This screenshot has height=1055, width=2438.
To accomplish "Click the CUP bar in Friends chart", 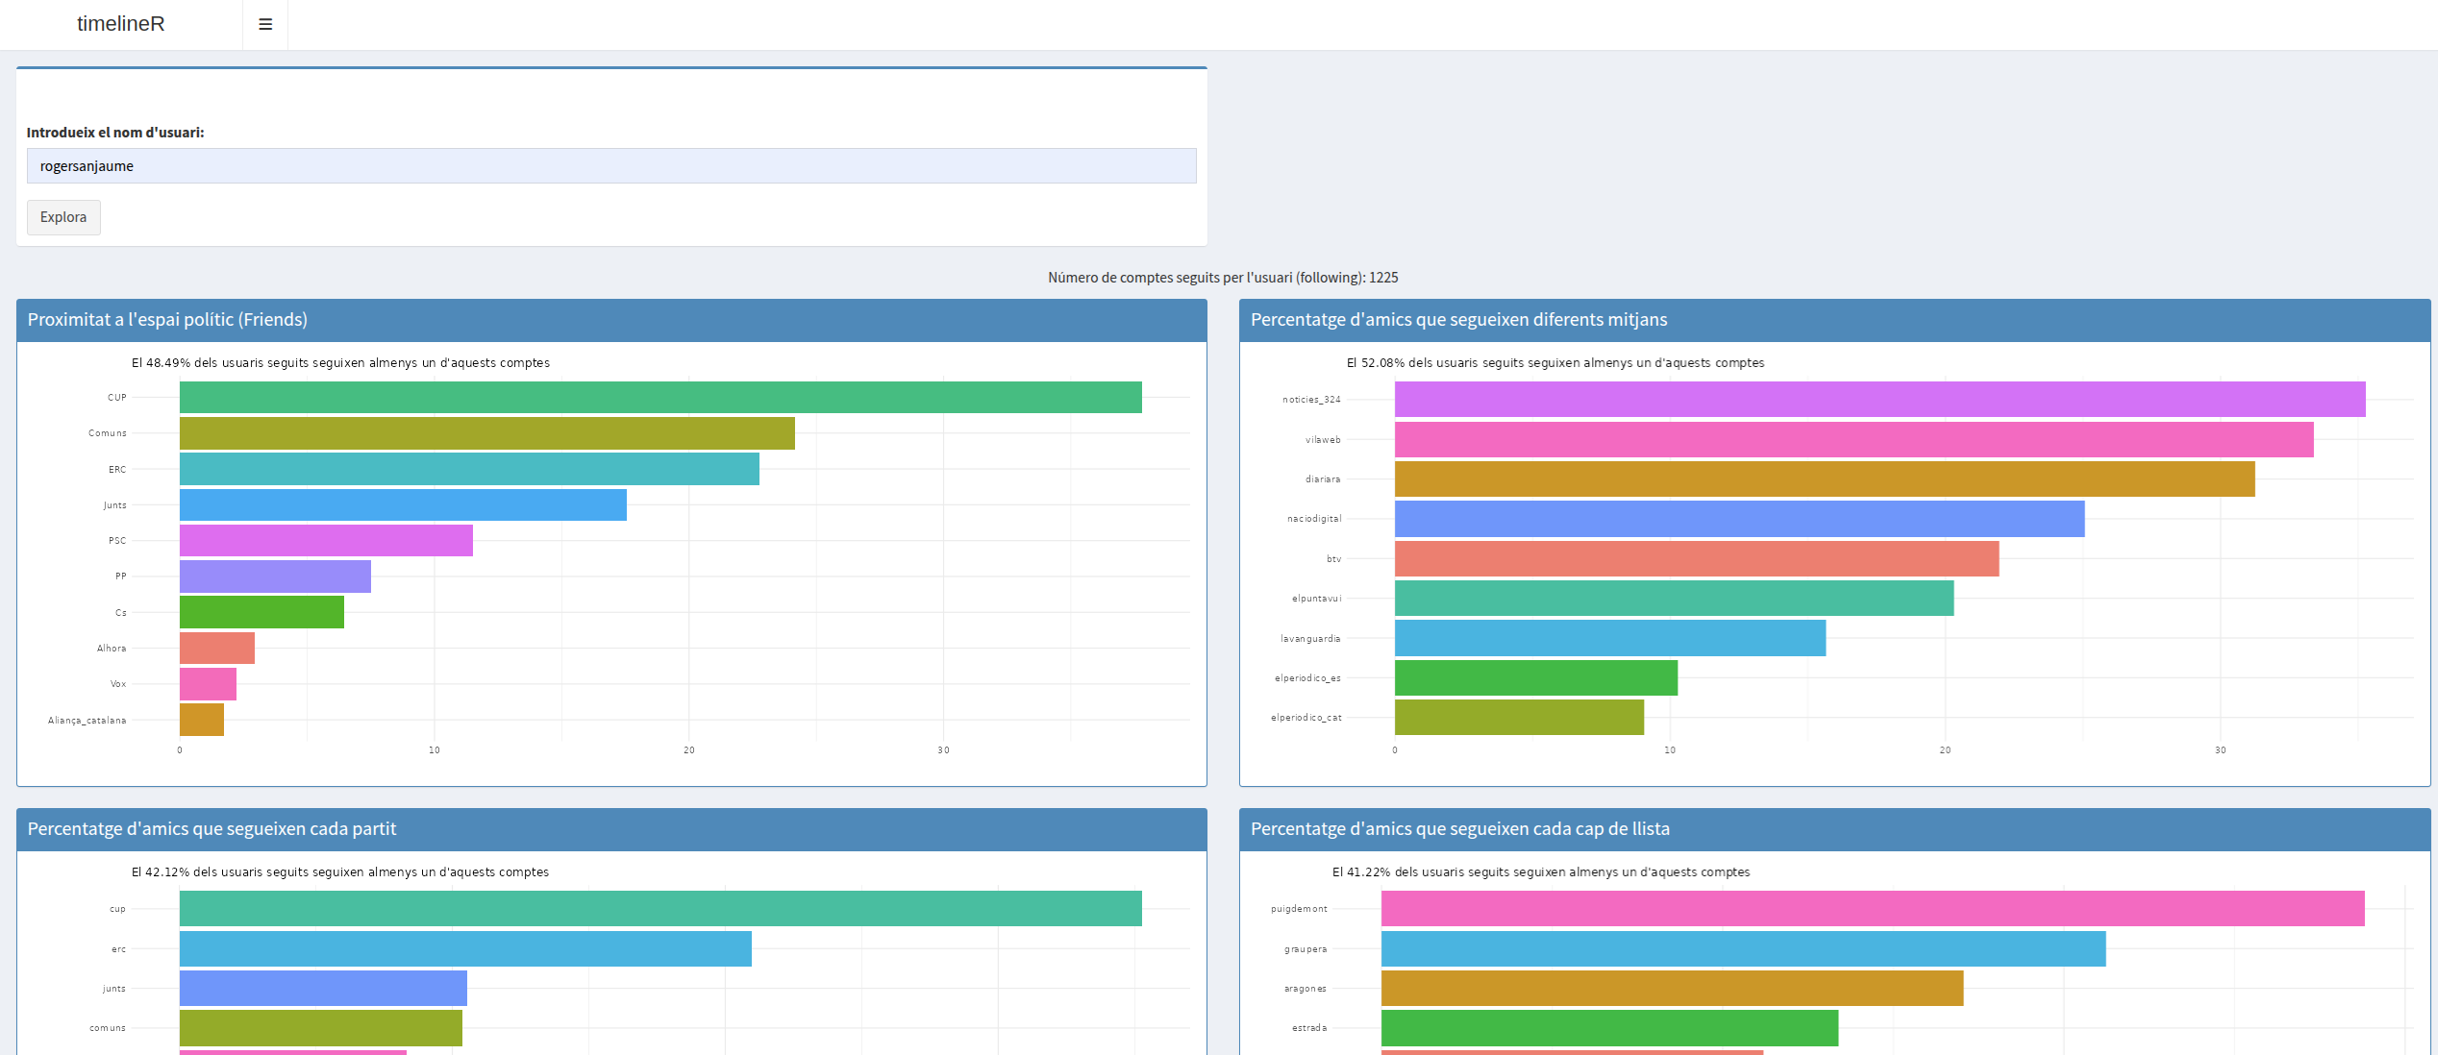I will pyautogui.click(x=659, y=397).
